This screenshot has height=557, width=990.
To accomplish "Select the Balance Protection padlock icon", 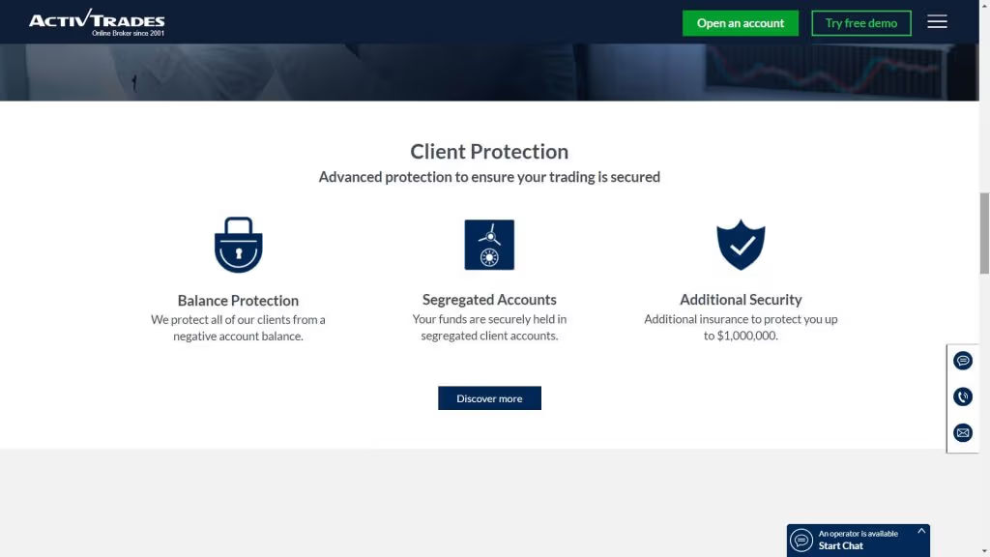I will pos(238,244).
